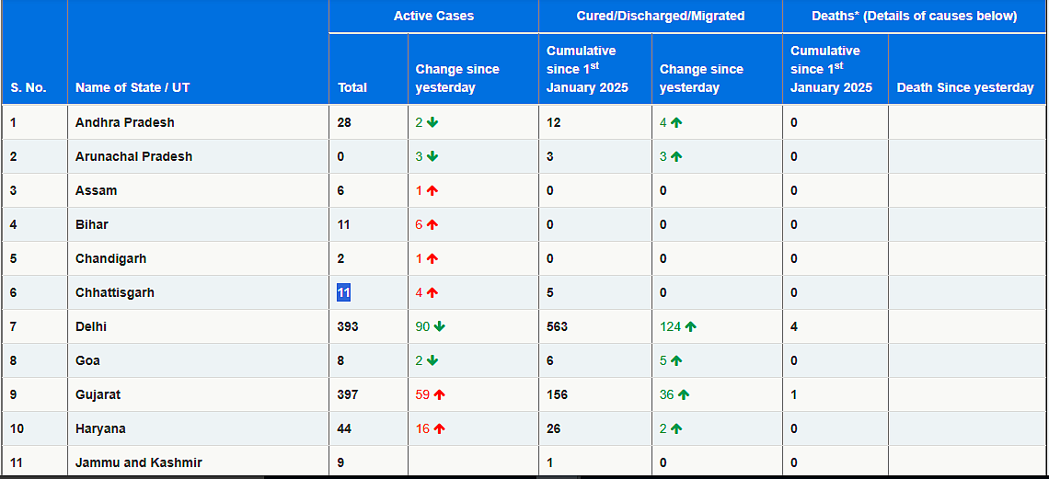Click Arunachal Pradesh's green down arrow beside 3
The image size is (1049, 479).
(x=432, y=157)
